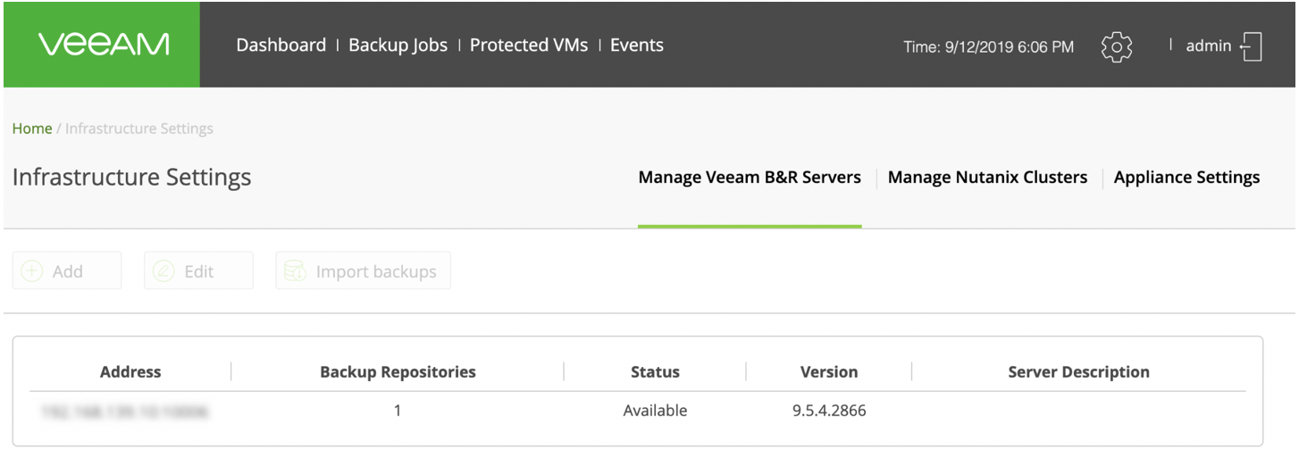The width and height of the screenshot is (1299, 466).
Task: Sort by Backup Repositories column header
Action: click(398, 372)
